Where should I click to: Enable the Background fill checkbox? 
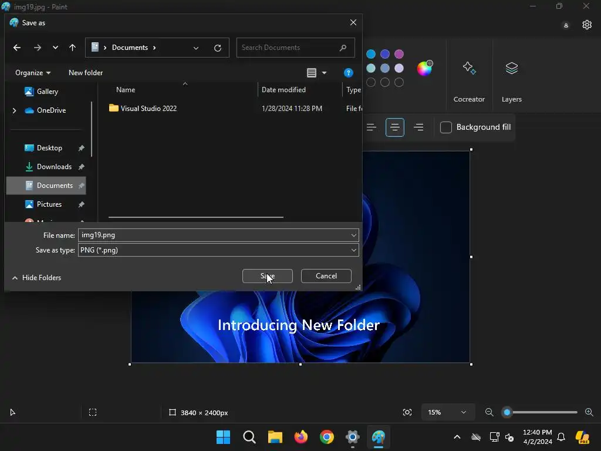446,127
